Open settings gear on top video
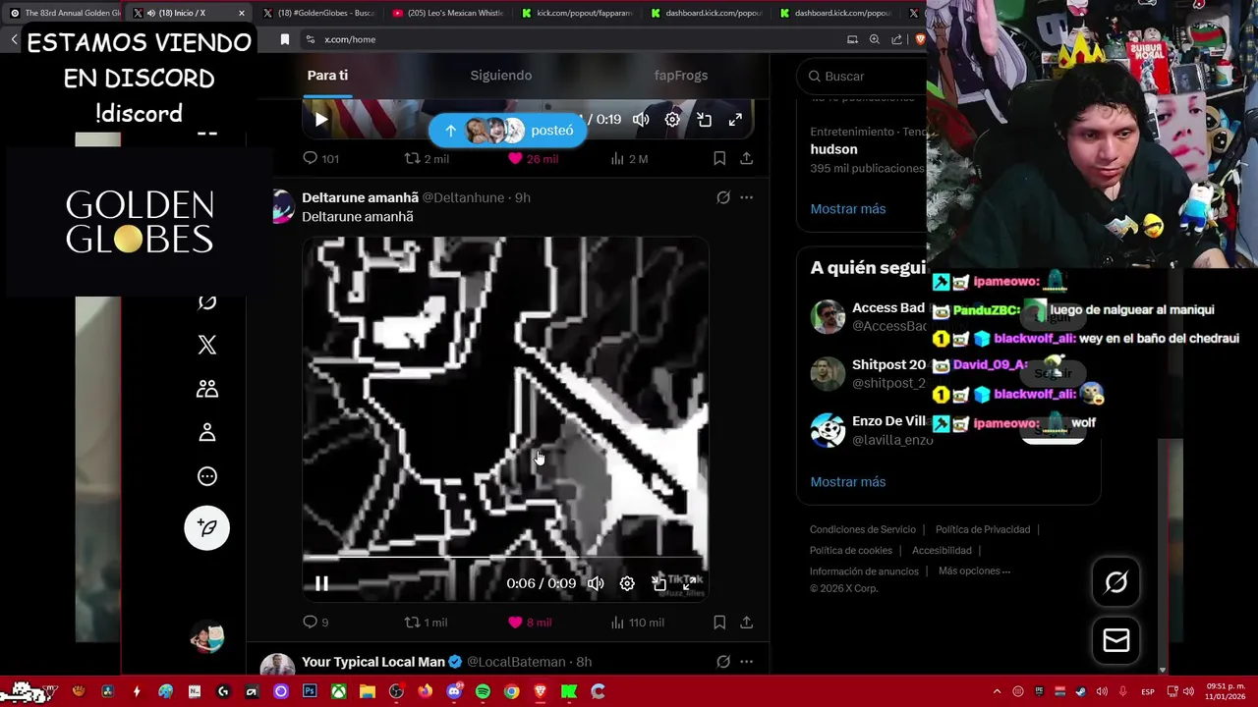 pos(672,120)
